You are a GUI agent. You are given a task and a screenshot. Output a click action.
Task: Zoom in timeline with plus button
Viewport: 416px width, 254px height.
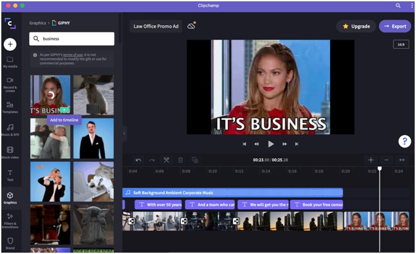click(371, 160)
